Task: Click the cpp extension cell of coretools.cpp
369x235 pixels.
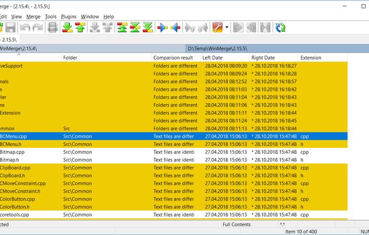Action: pyautogui.click(x=305, y=215)
